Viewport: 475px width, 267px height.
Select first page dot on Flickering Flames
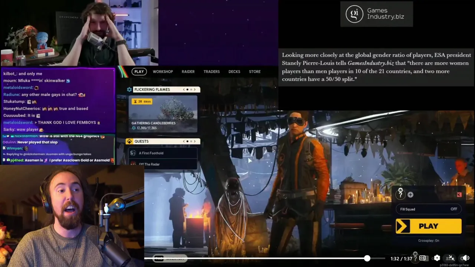(187, 89)
